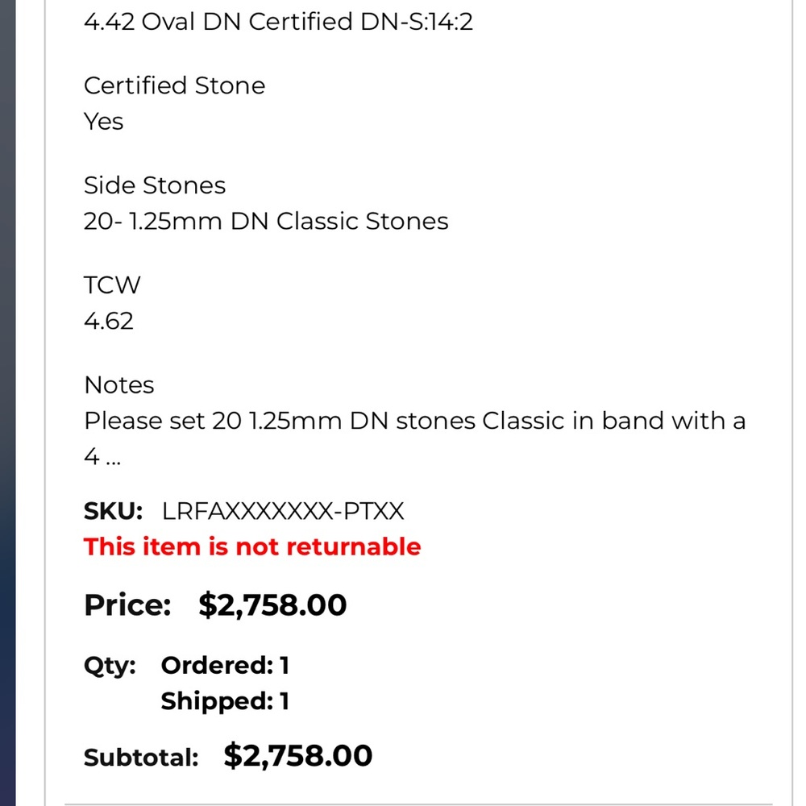Click the Qty label

pos(110,667)
